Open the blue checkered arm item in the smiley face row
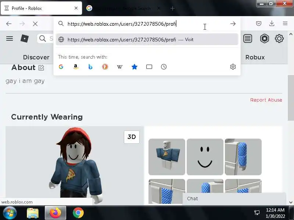This screenshot has height=220, width=294. (243, 157)
